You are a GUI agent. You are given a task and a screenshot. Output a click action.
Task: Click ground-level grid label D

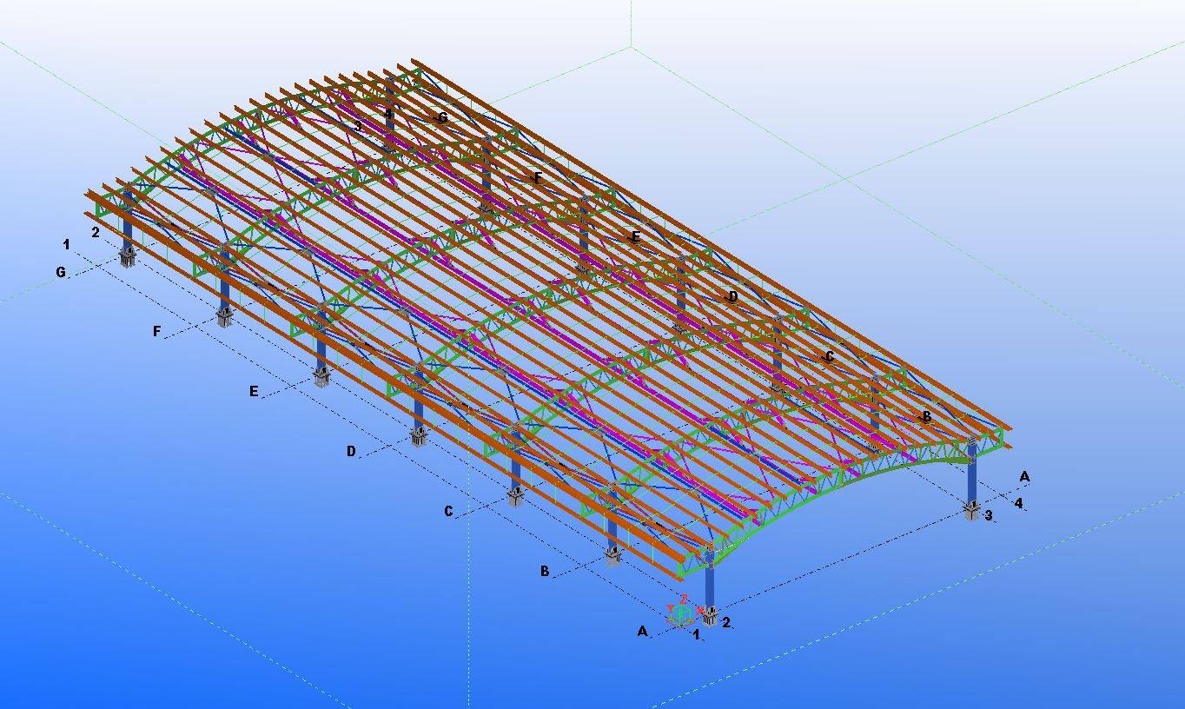click(351, 452)
